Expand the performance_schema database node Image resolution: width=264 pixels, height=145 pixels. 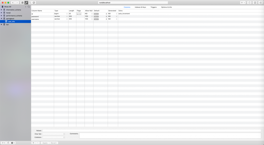(2, 16)
